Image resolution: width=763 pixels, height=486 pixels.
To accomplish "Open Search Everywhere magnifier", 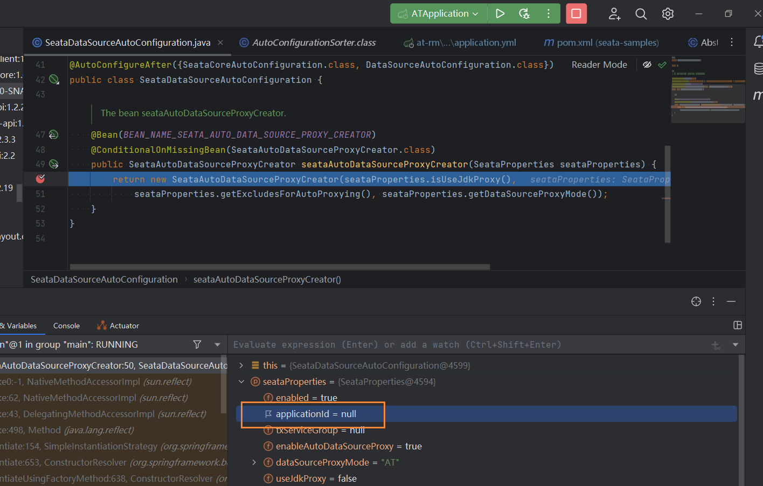I will click(641, 13).
